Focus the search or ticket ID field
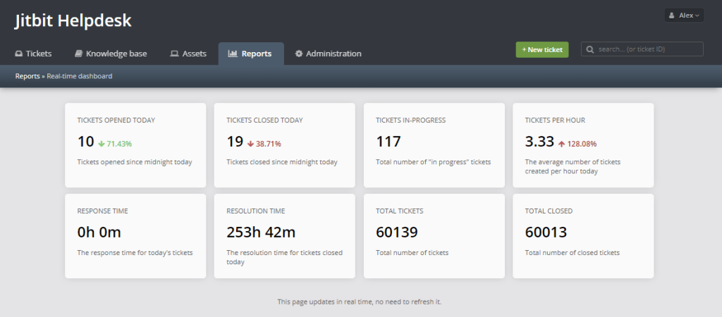Screen dimensions: 722x317 click(x=642, y=49)
